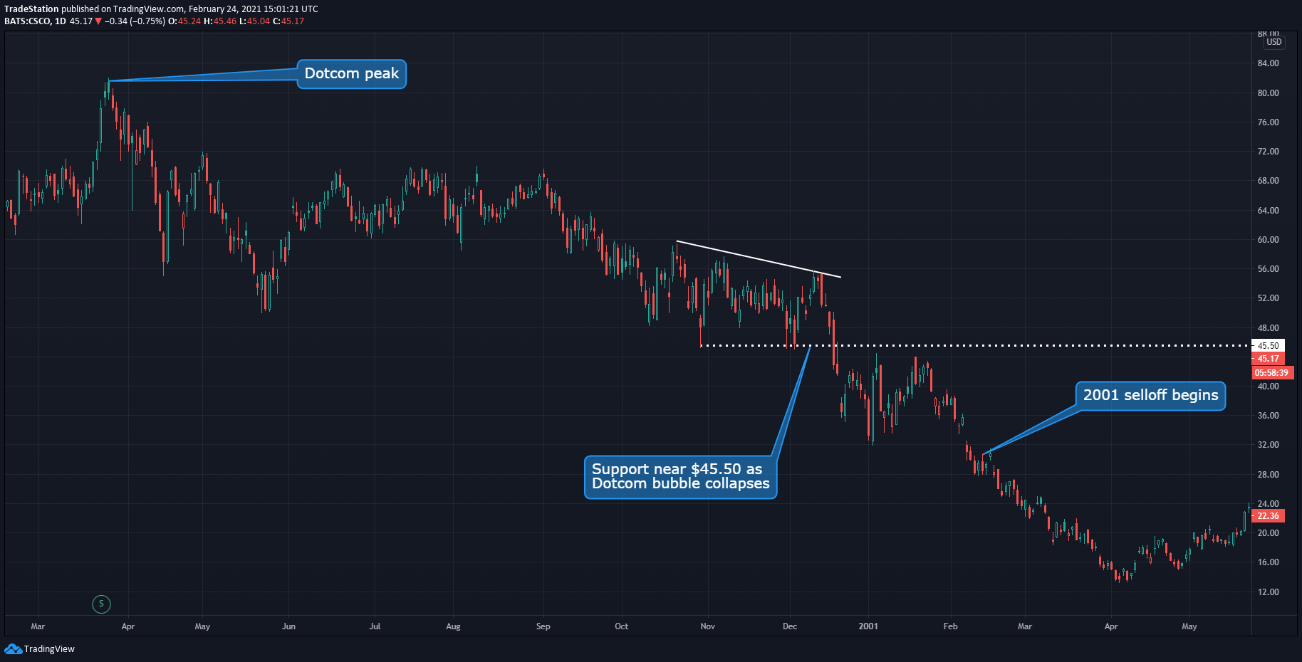Image resolution: width=1302 pixels, height=662 pixels.
Task: Click the 22.36 last price label
Action: point(1269,516)
